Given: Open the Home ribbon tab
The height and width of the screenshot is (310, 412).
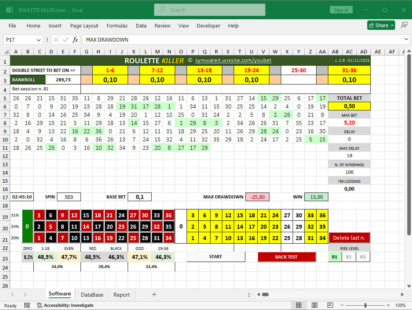Looking at the screenshot, I should point(33,26).
